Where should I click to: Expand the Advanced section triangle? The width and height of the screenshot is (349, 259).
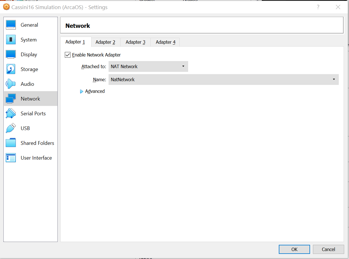(x=82, y=91)
